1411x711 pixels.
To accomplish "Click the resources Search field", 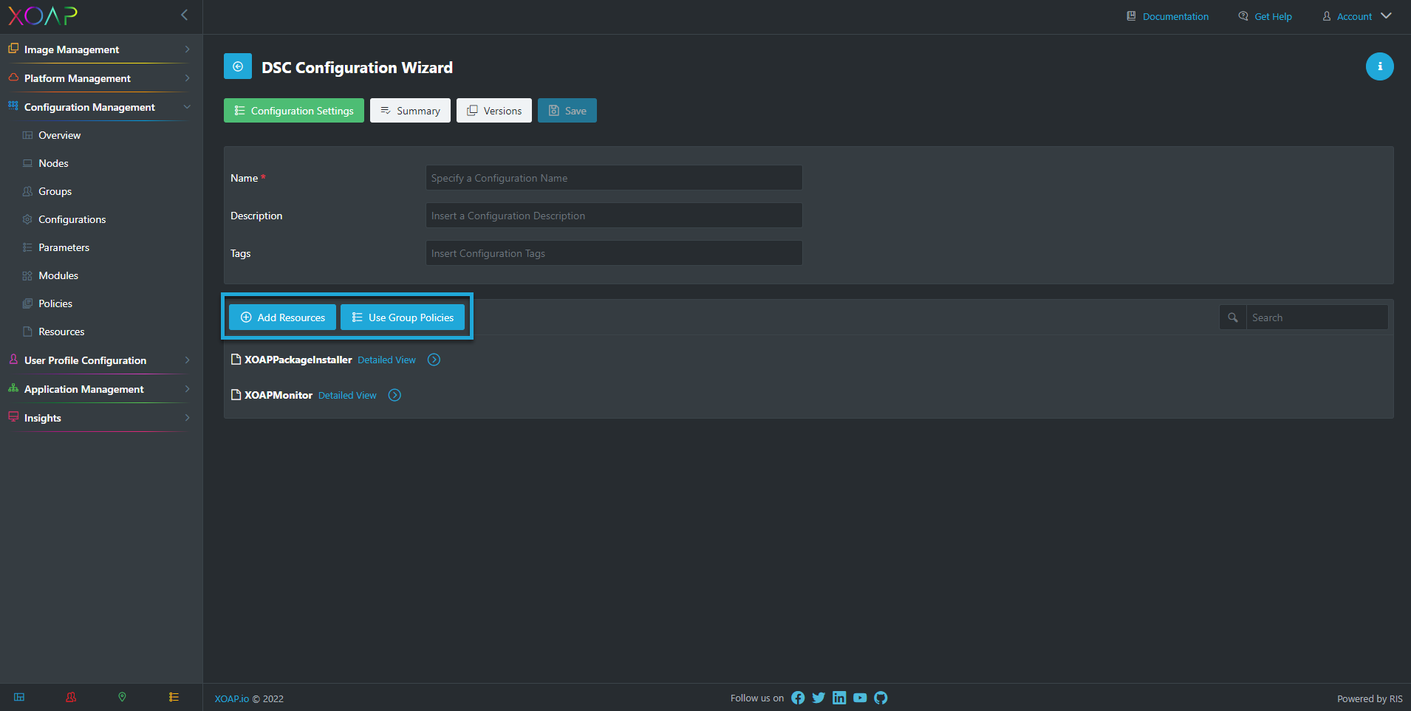I will click(1317, 317).
